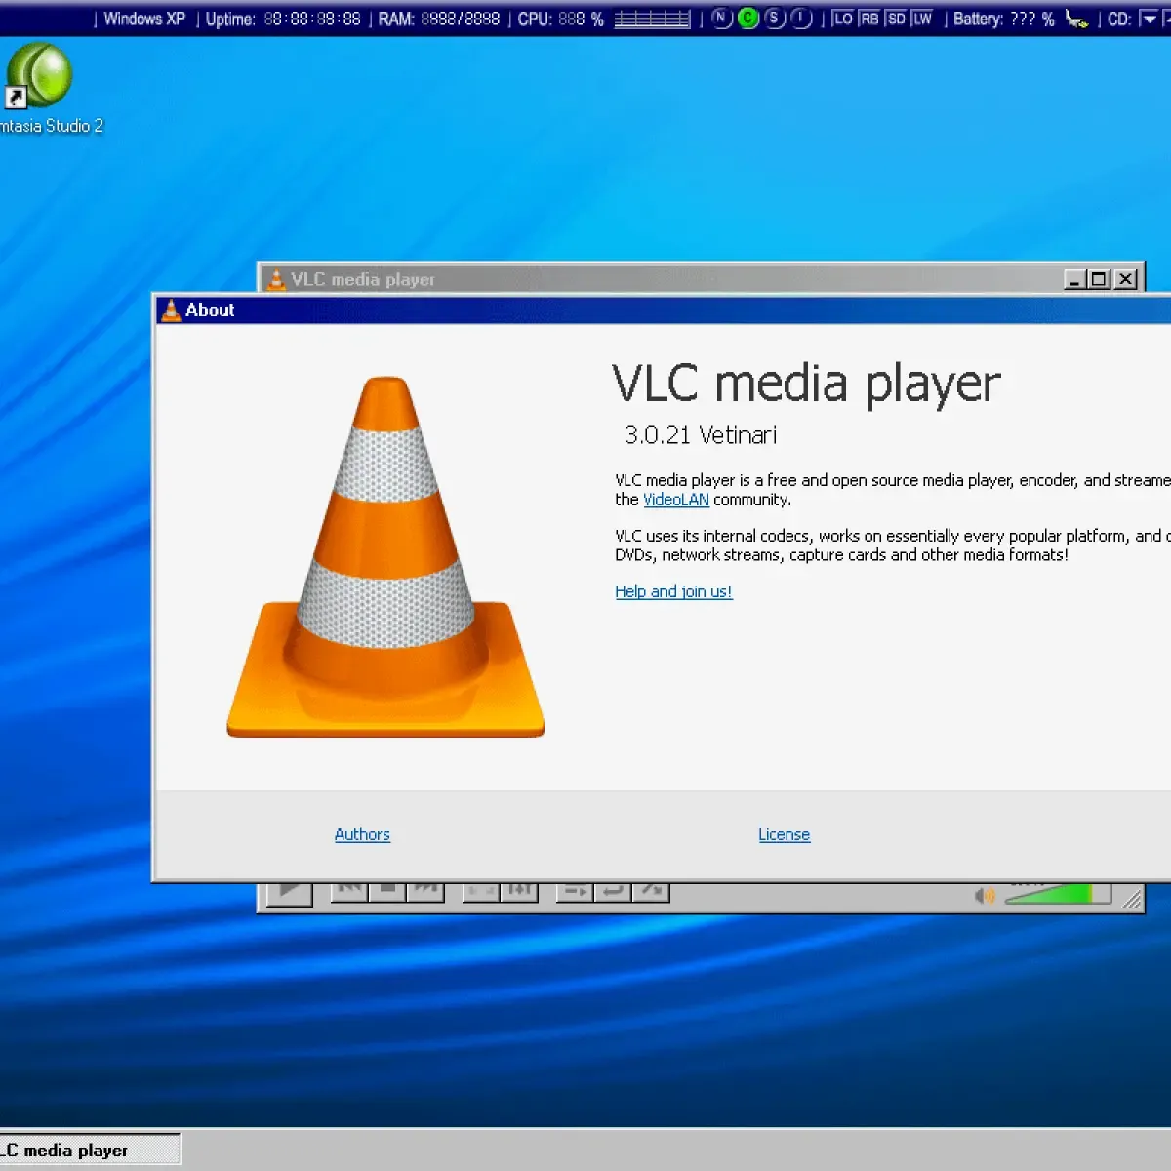Click the S indicator in top bar

point(775,19)
